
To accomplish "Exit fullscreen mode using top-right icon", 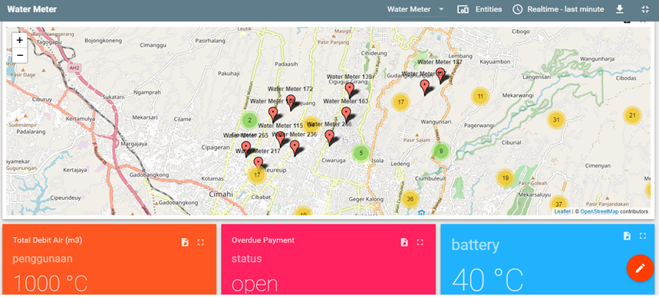I will coord(645,9).
